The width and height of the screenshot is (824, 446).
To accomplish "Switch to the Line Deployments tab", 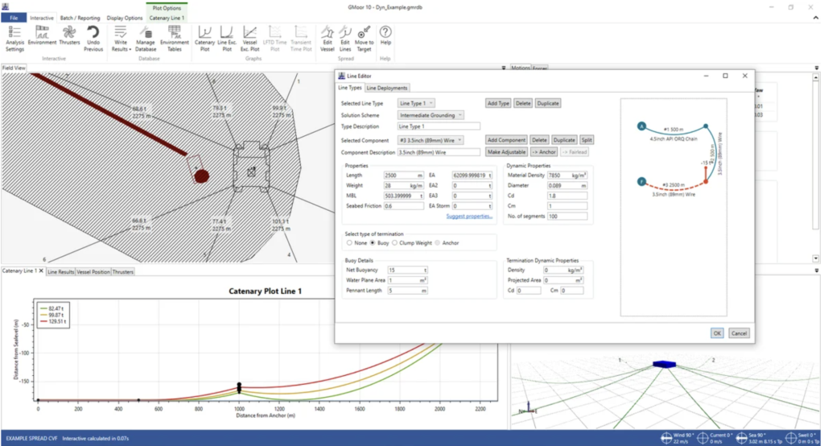I will click(387, 88).
